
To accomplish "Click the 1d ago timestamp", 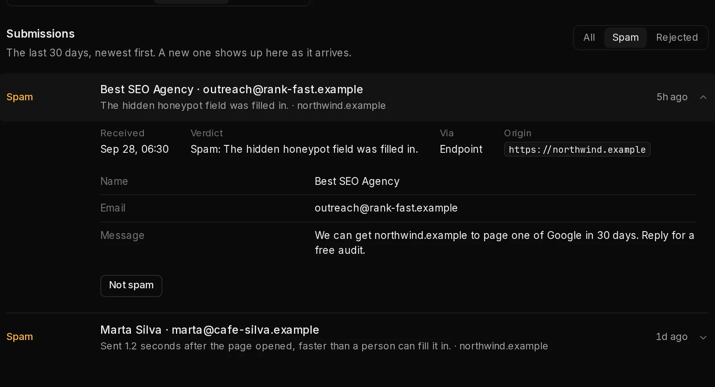I will click(x=671, y=336).
